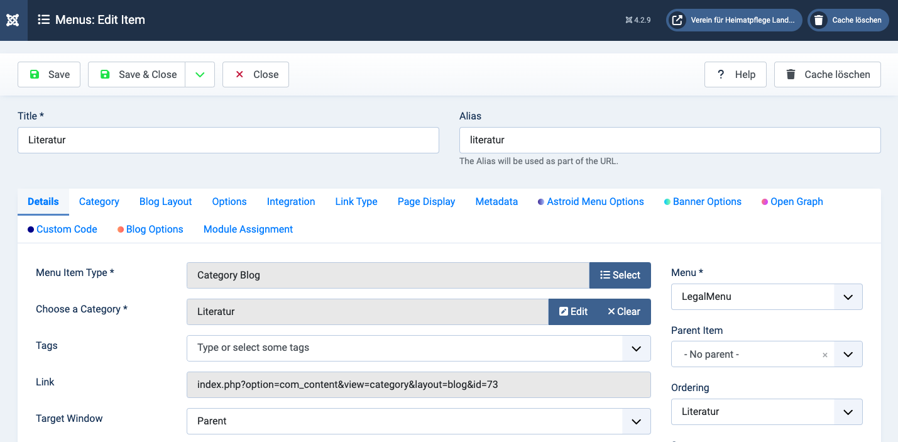This screenshot has height=442, width=898.
Task: Open the Tags dropdown
Action: click(636, 348)
